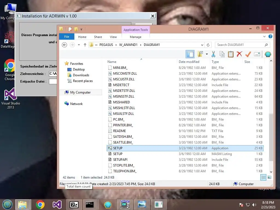Close the ADRWIN installation window

pos(153,16)
